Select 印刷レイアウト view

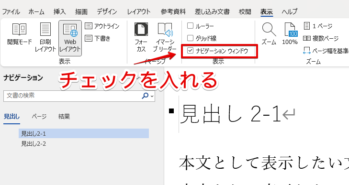[45, 37]
